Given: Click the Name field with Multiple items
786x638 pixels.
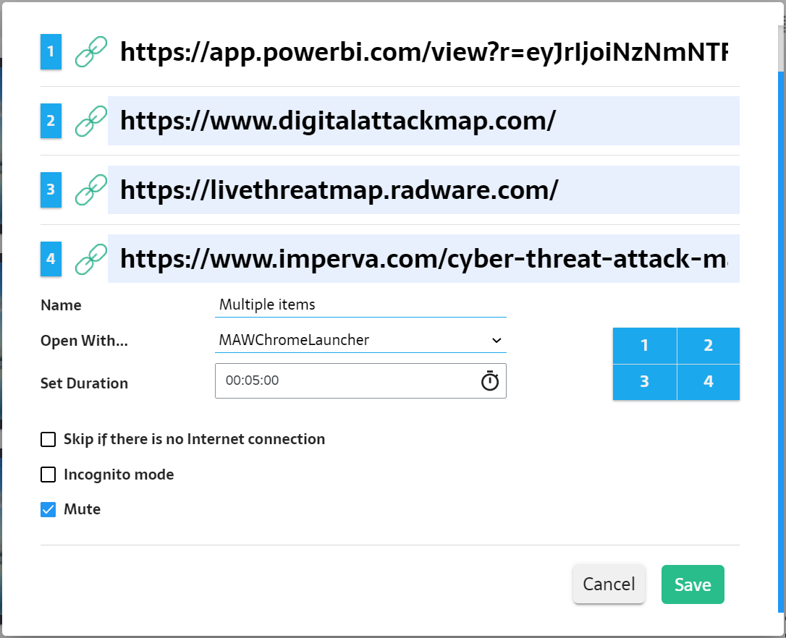Looking at the screenshot, I should (x=360, y=305).
